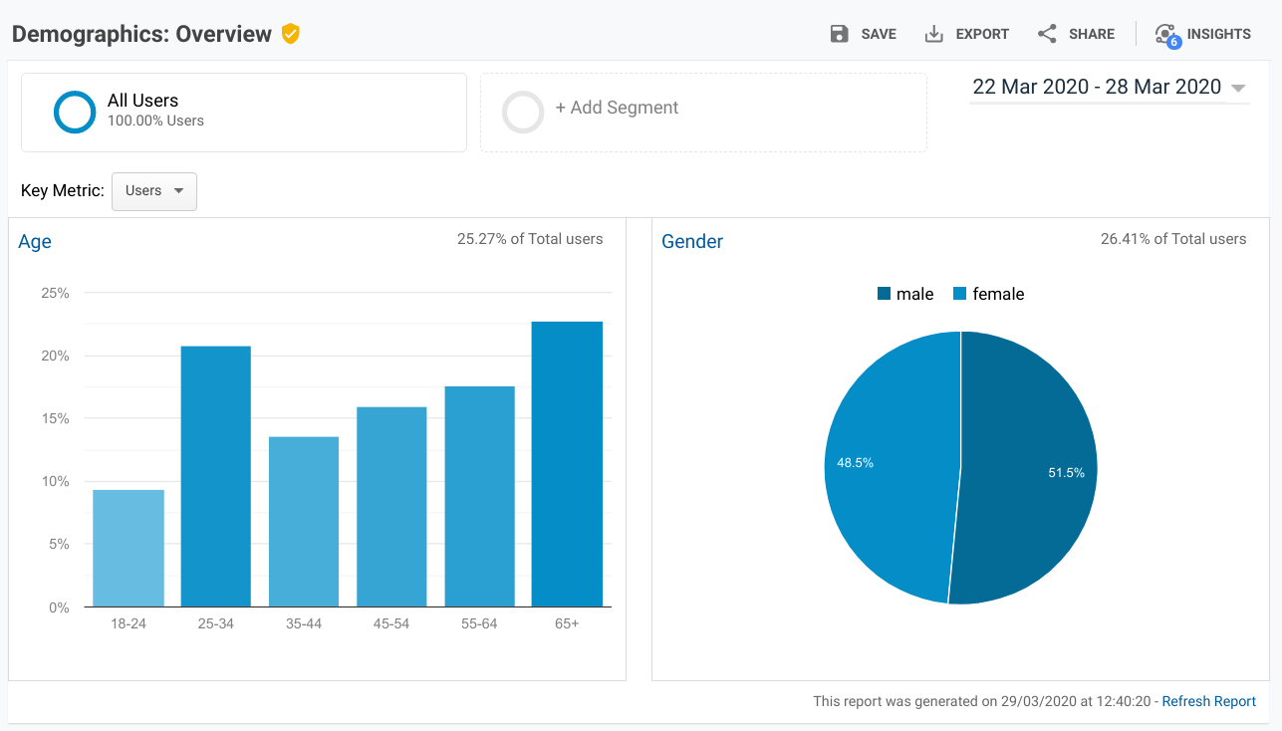The height and width of the screenshot is (731, 1282).
Task: Open the Gender report link
Action: click(692, 242)
